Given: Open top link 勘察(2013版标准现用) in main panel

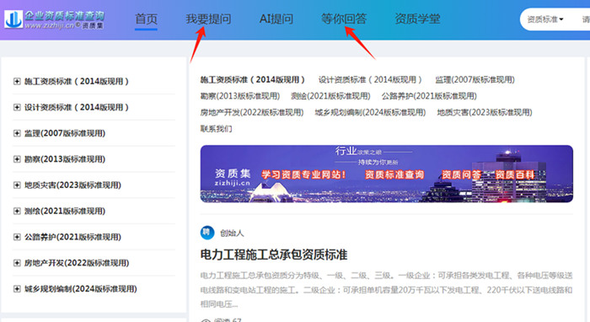Looking at the screenshot, I should point(240,96).
